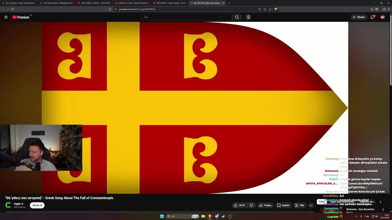This screenshot has width=392, height=220.
Task: Open the Windows Start button
Action: point(162,216)
